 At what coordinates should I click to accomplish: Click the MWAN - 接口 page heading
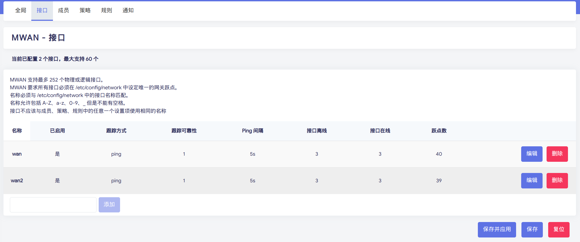(x=38, y=38)
